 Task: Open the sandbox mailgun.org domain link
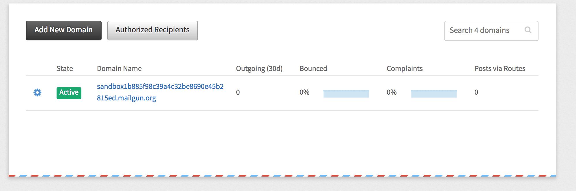[160, 92]
